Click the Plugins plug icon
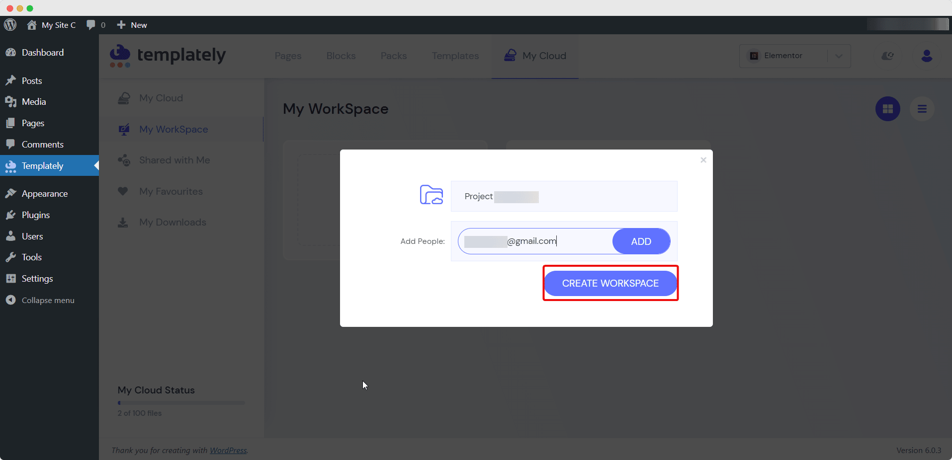 (10, 215)
